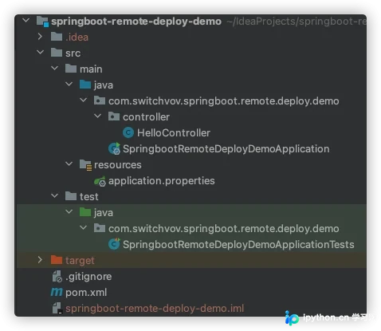Collapse the java folder under main
This screenshot has height=331, width=381.
coord(69,84)
